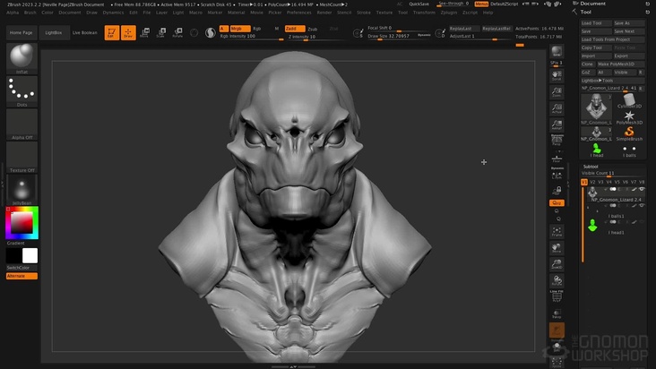The width and height of the screenshot is (656, 369).
Task: Open the Standard brush picker thumbnail
Action: [22, 58]
